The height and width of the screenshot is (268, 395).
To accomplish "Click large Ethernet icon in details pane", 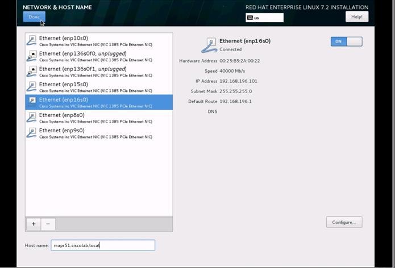I will click(209, 45).
